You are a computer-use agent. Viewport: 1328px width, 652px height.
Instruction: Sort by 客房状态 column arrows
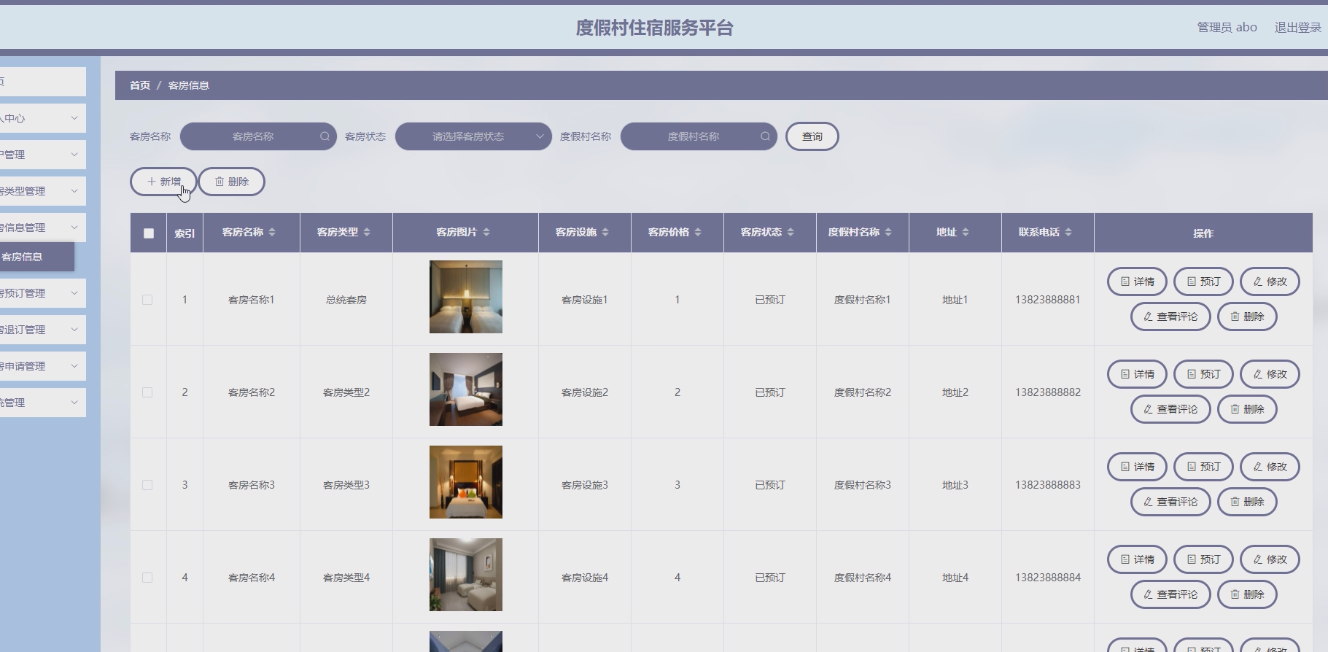(x=791, y=232)
